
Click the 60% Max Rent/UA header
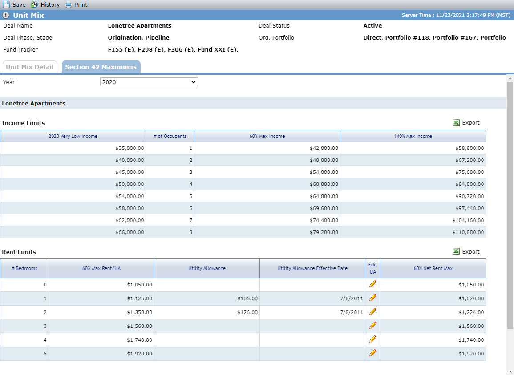[101, 268]
